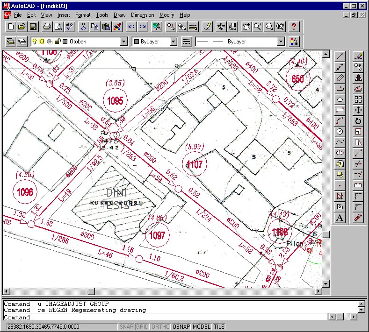Viewport: 369px width, 332px height.
Task: Select the Line draw tool
Action: point(340,56)
